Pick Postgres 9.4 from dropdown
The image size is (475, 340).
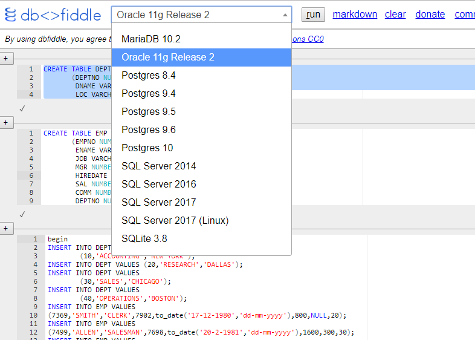point(201,93)
